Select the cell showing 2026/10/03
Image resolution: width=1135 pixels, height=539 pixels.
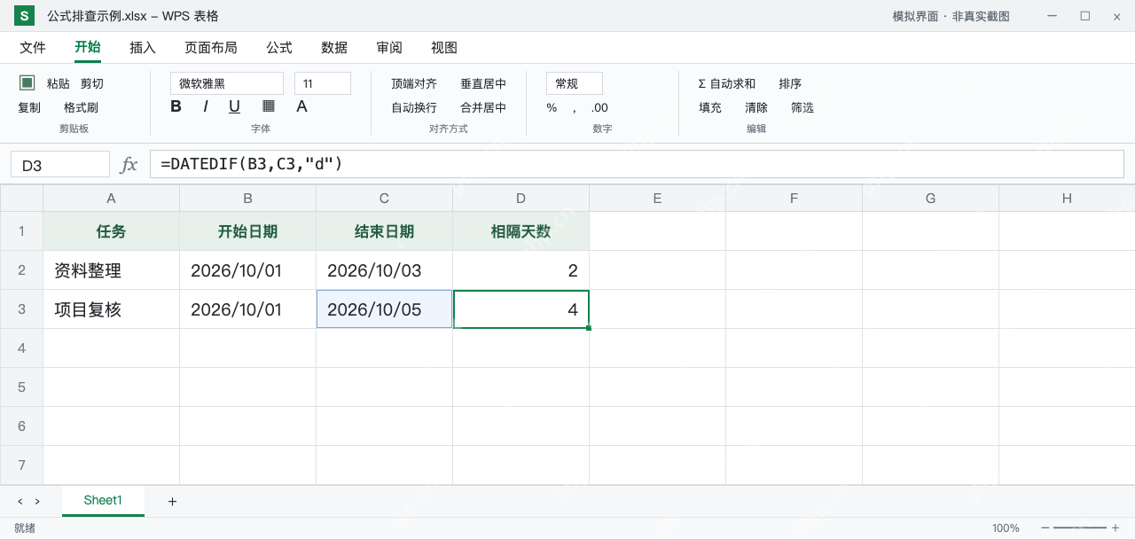(x=385, y=270)
